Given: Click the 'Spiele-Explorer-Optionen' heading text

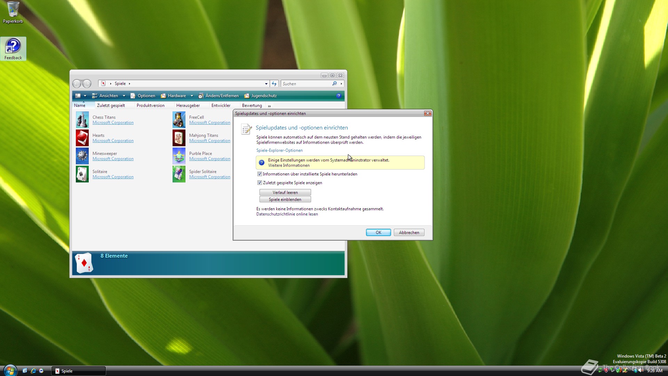Looking at the screenshot, I should [279, 150].
